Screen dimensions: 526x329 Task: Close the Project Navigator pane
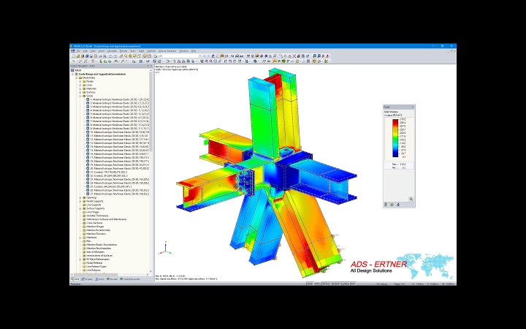tap(151, 66)
